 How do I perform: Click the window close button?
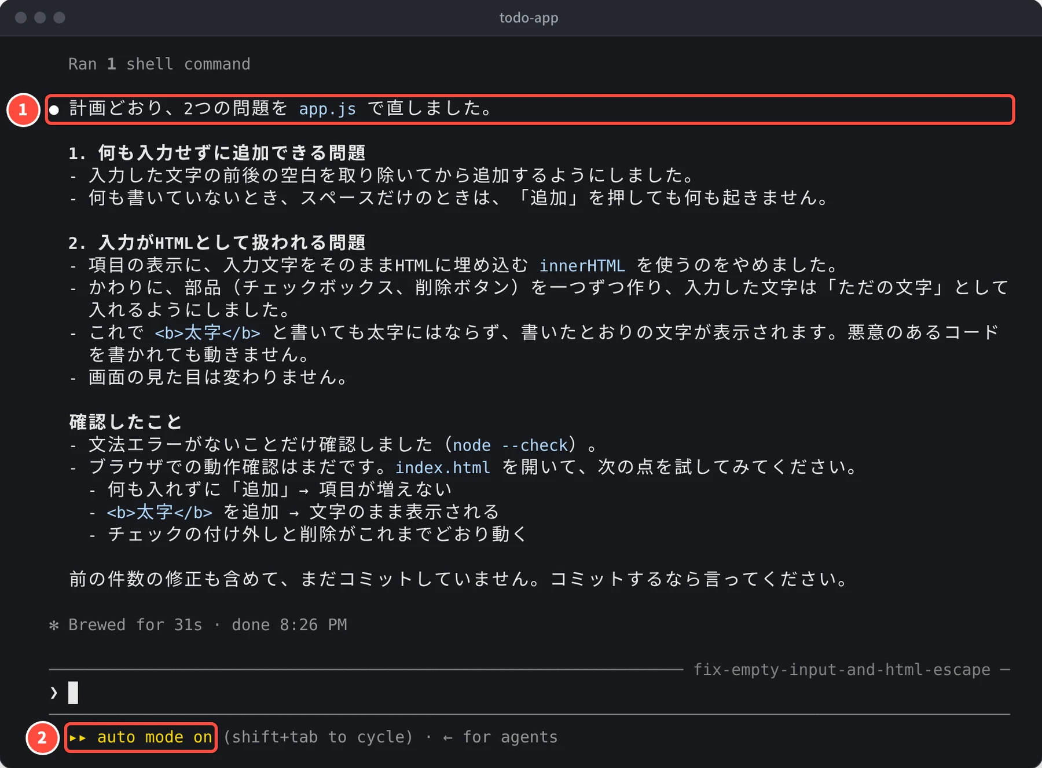click(21, 17)
